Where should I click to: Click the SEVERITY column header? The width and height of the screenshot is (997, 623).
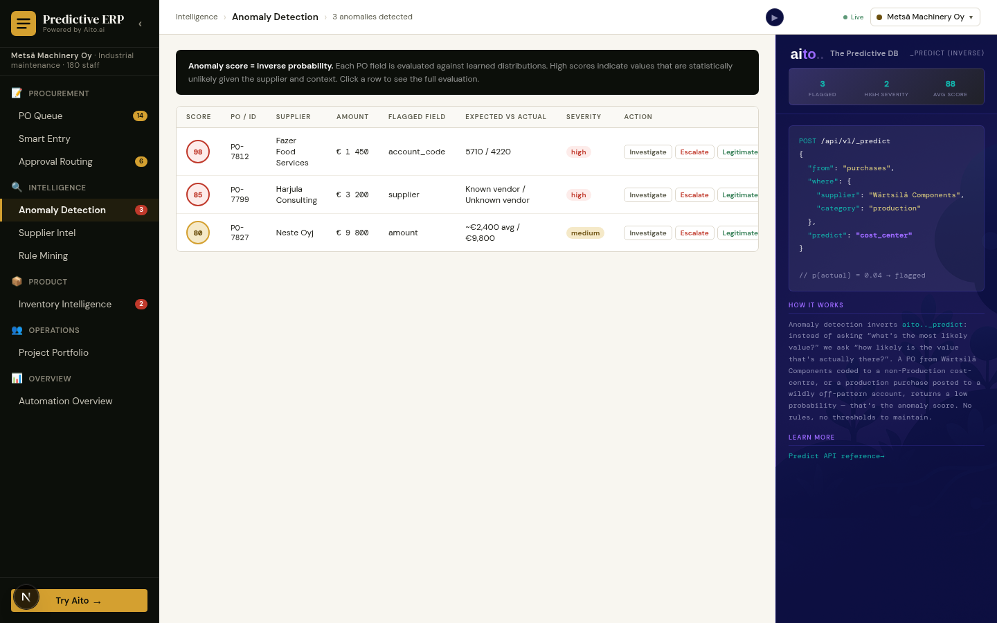tap(584, 117)
